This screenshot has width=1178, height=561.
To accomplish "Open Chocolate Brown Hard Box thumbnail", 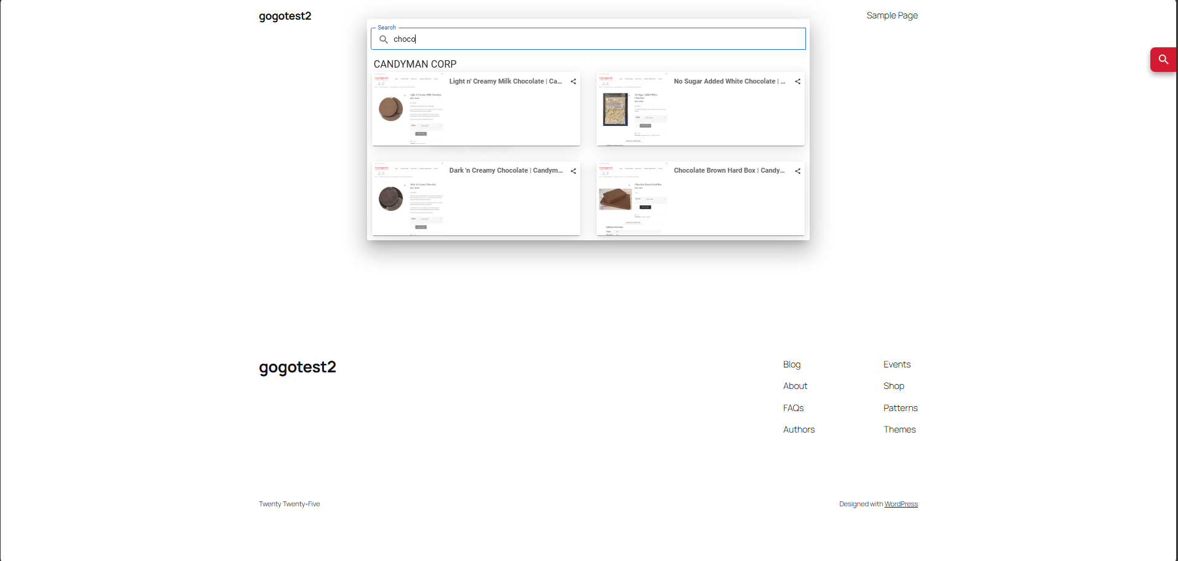I will click(x=633, y=198).
